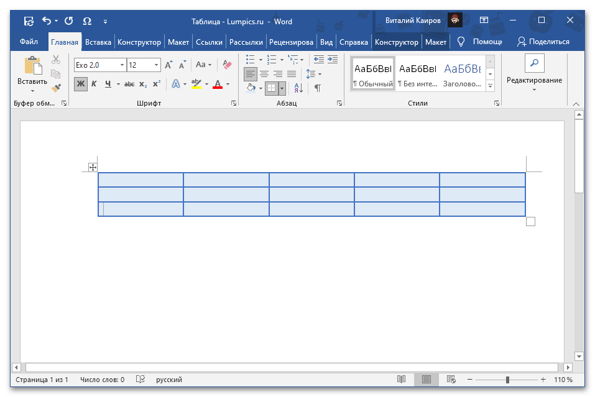595x397 pixels.
Task: Click the Поделиться share button
Action: (543, 42)
